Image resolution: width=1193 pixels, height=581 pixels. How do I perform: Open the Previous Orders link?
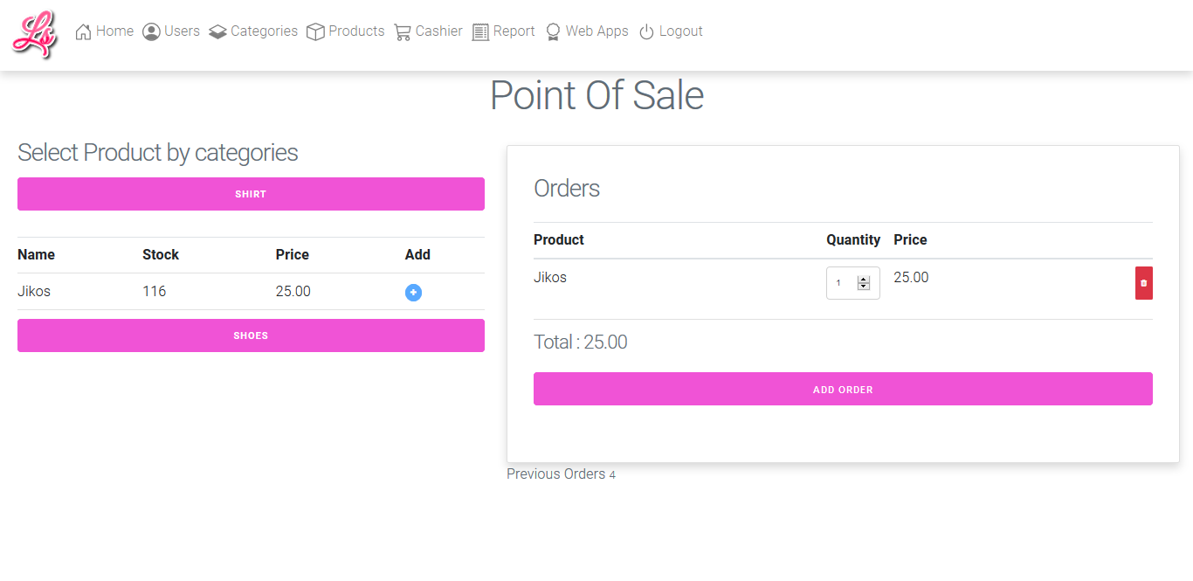click(x=556, y=474)
